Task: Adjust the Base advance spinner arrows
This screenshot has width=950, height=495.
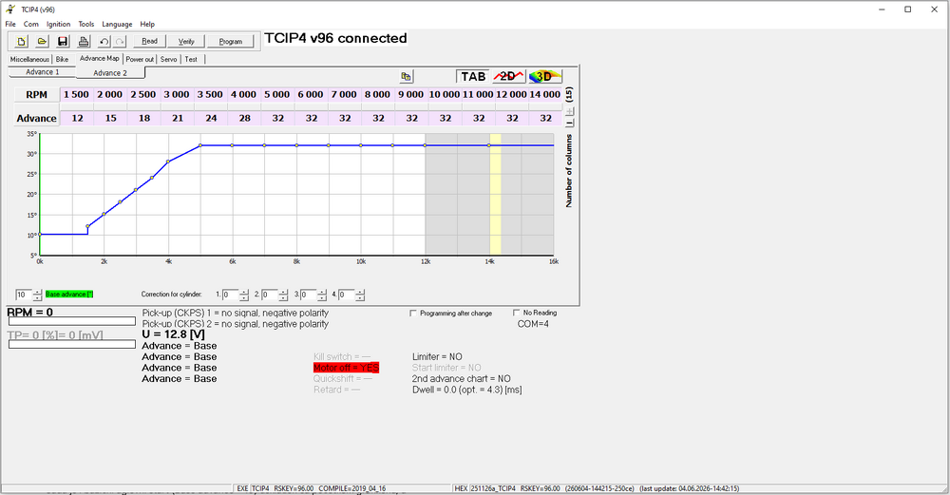Action: point(37,295)
